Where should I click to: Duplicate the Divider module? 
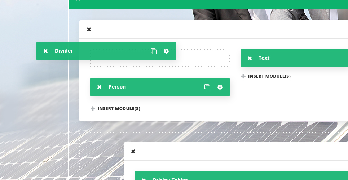tap(154, 51)
